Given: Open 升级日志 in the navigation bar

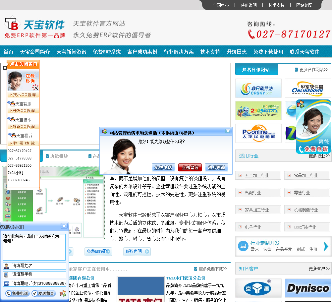Looking at the screenshot, I should (237, 52).
